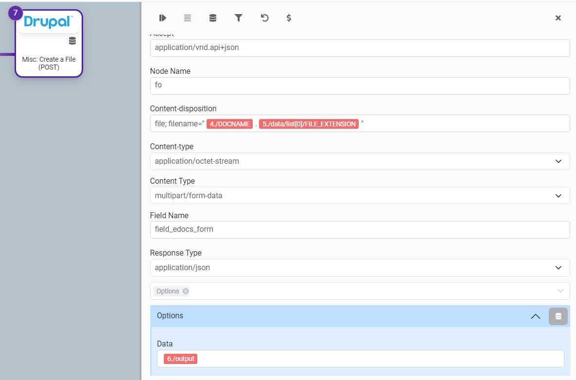Open the Content-type dropdown
Viewport: 576px width, 380px height.
pos(559,161)
